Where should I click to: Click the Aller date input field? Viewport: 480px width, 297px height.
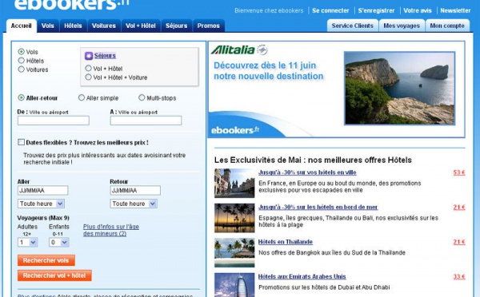point(42,190)
